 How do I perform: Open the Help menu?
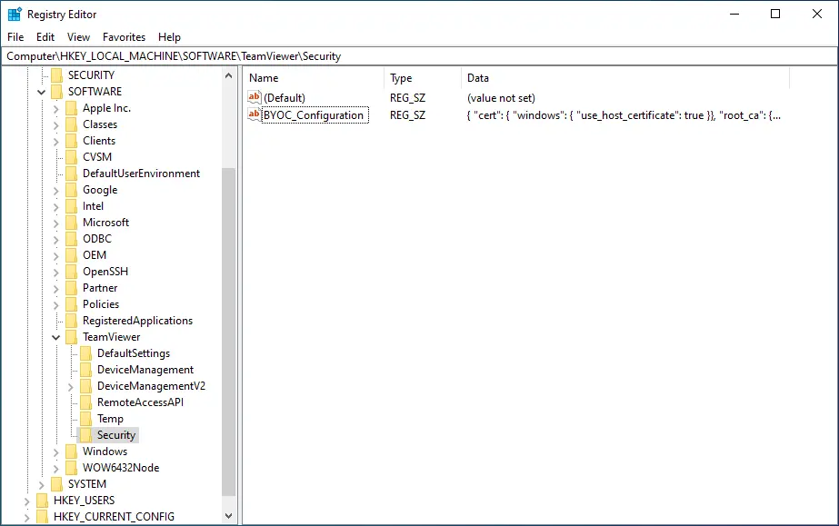click(169, 37)
